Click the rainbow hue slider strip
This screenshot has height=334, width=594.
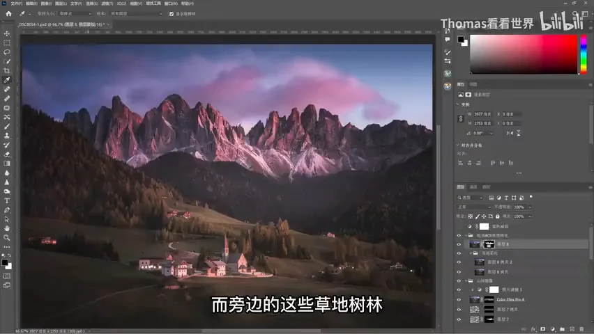point(584,54)
